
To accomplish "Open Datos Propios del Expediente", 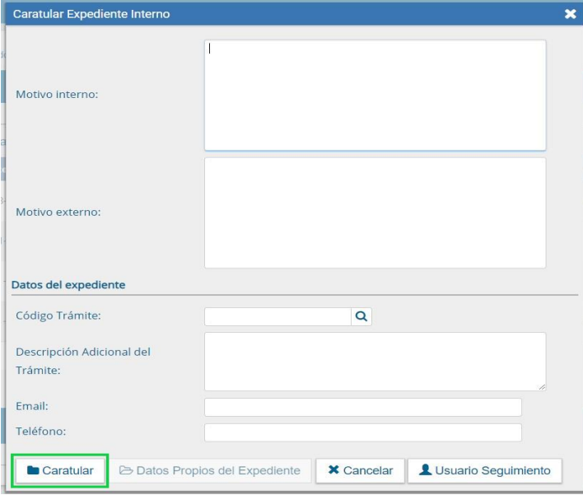I will click(x=210, y=470).
